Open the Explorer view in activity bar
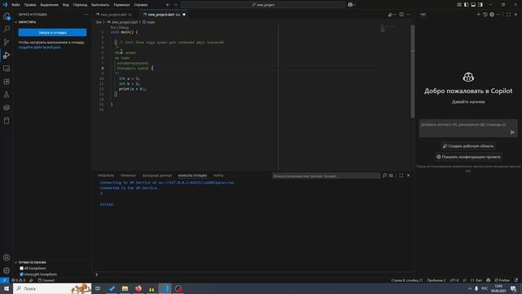 click(x=7, y=16)
